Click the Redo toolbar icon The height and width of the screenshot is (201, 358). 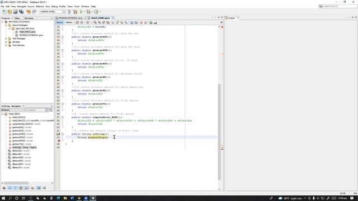tap(34, 12)
